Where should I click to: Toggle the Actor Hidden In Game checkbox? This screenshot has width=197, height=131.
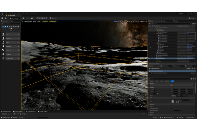pos(171,108)
